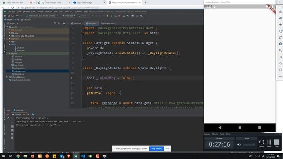This screenshot has height=159, width=283.
Task: Click the sync refresh toolbar icon
Action: (x=12, y=16)
